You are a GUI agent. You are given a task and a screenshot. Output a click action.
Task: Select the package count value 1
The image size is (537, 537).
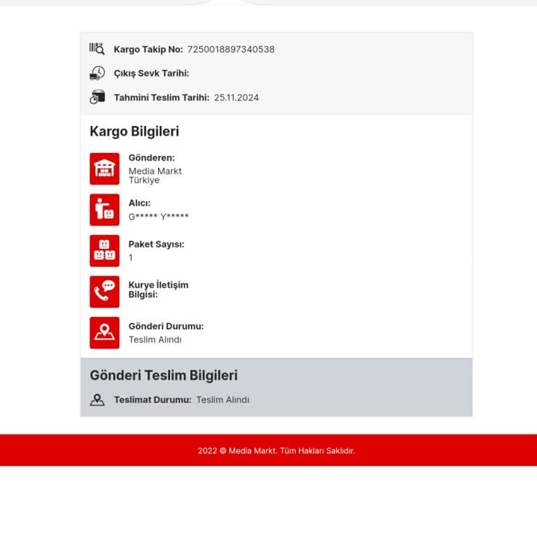(x=131, y=257)
